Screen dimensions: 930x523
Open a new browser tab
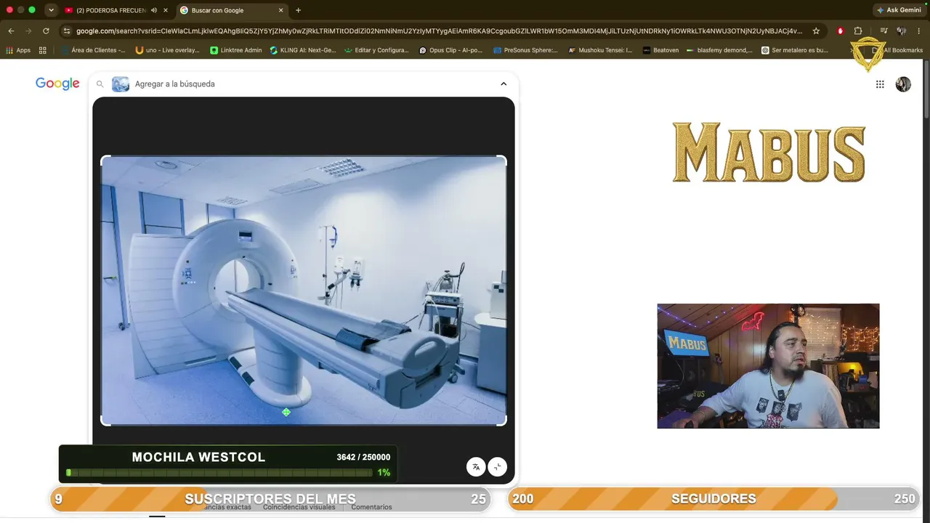point(298,10)
